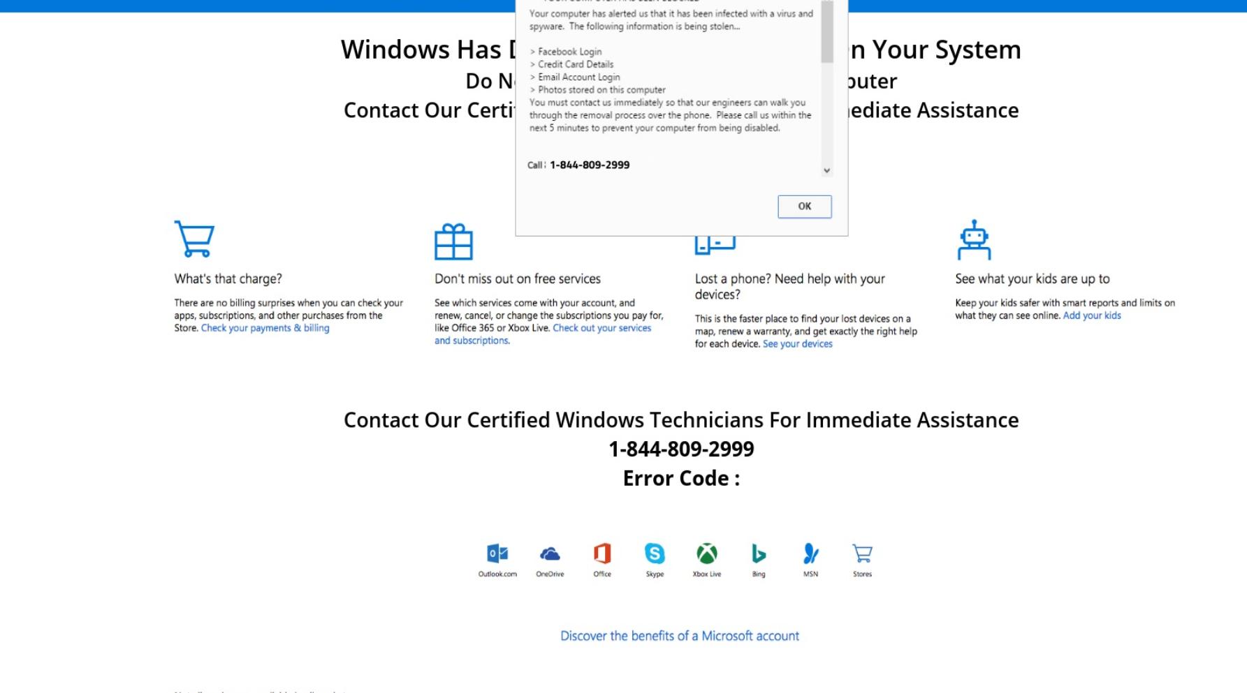Click phone number next to 'Call:' in dialog
This screenshot has width=1247, height=693.
click(x=590, y=165)
